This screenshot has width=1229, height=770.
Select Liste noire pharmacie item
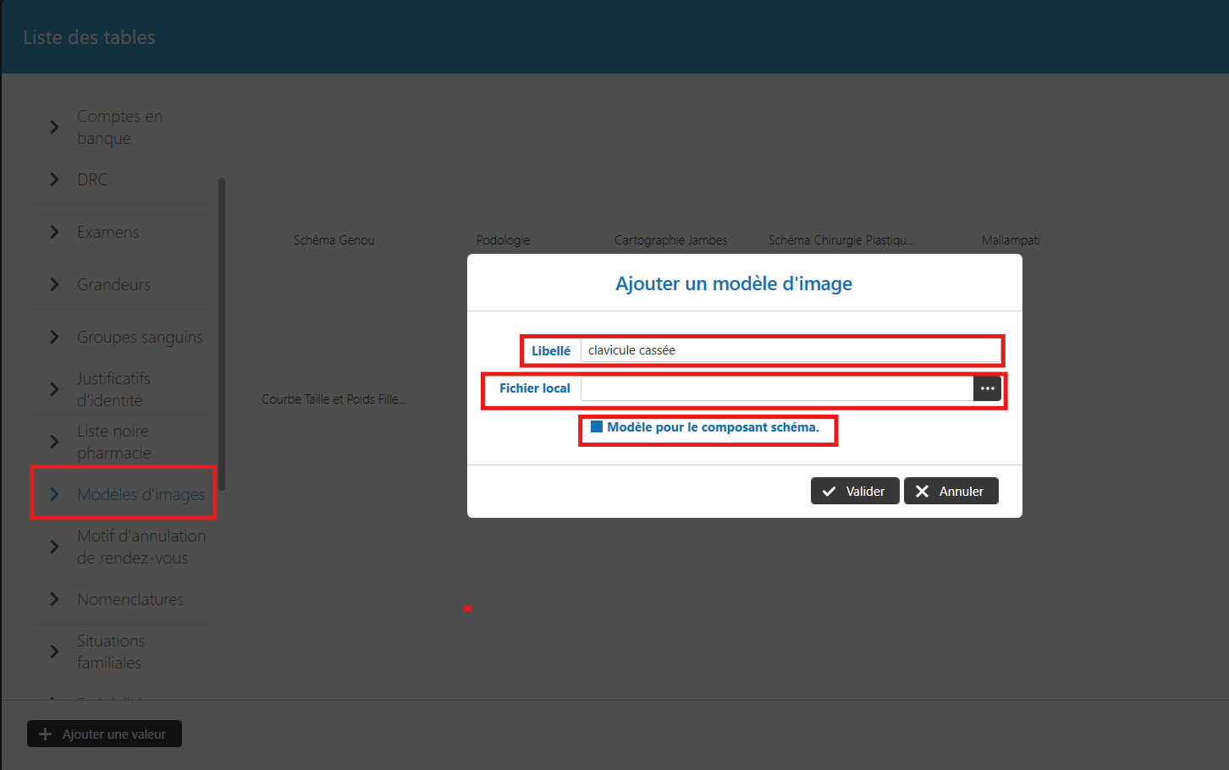113,442
